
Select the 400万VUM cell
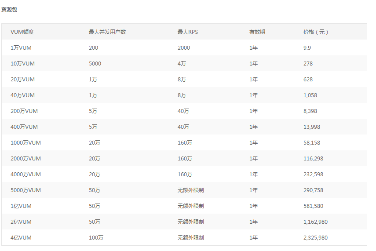click(24, 127)
